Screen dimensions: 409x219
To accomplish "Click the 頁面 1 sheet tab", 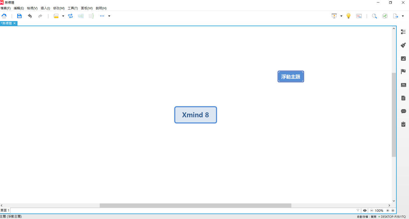I will pyautogui.click(x=5, y=211).
